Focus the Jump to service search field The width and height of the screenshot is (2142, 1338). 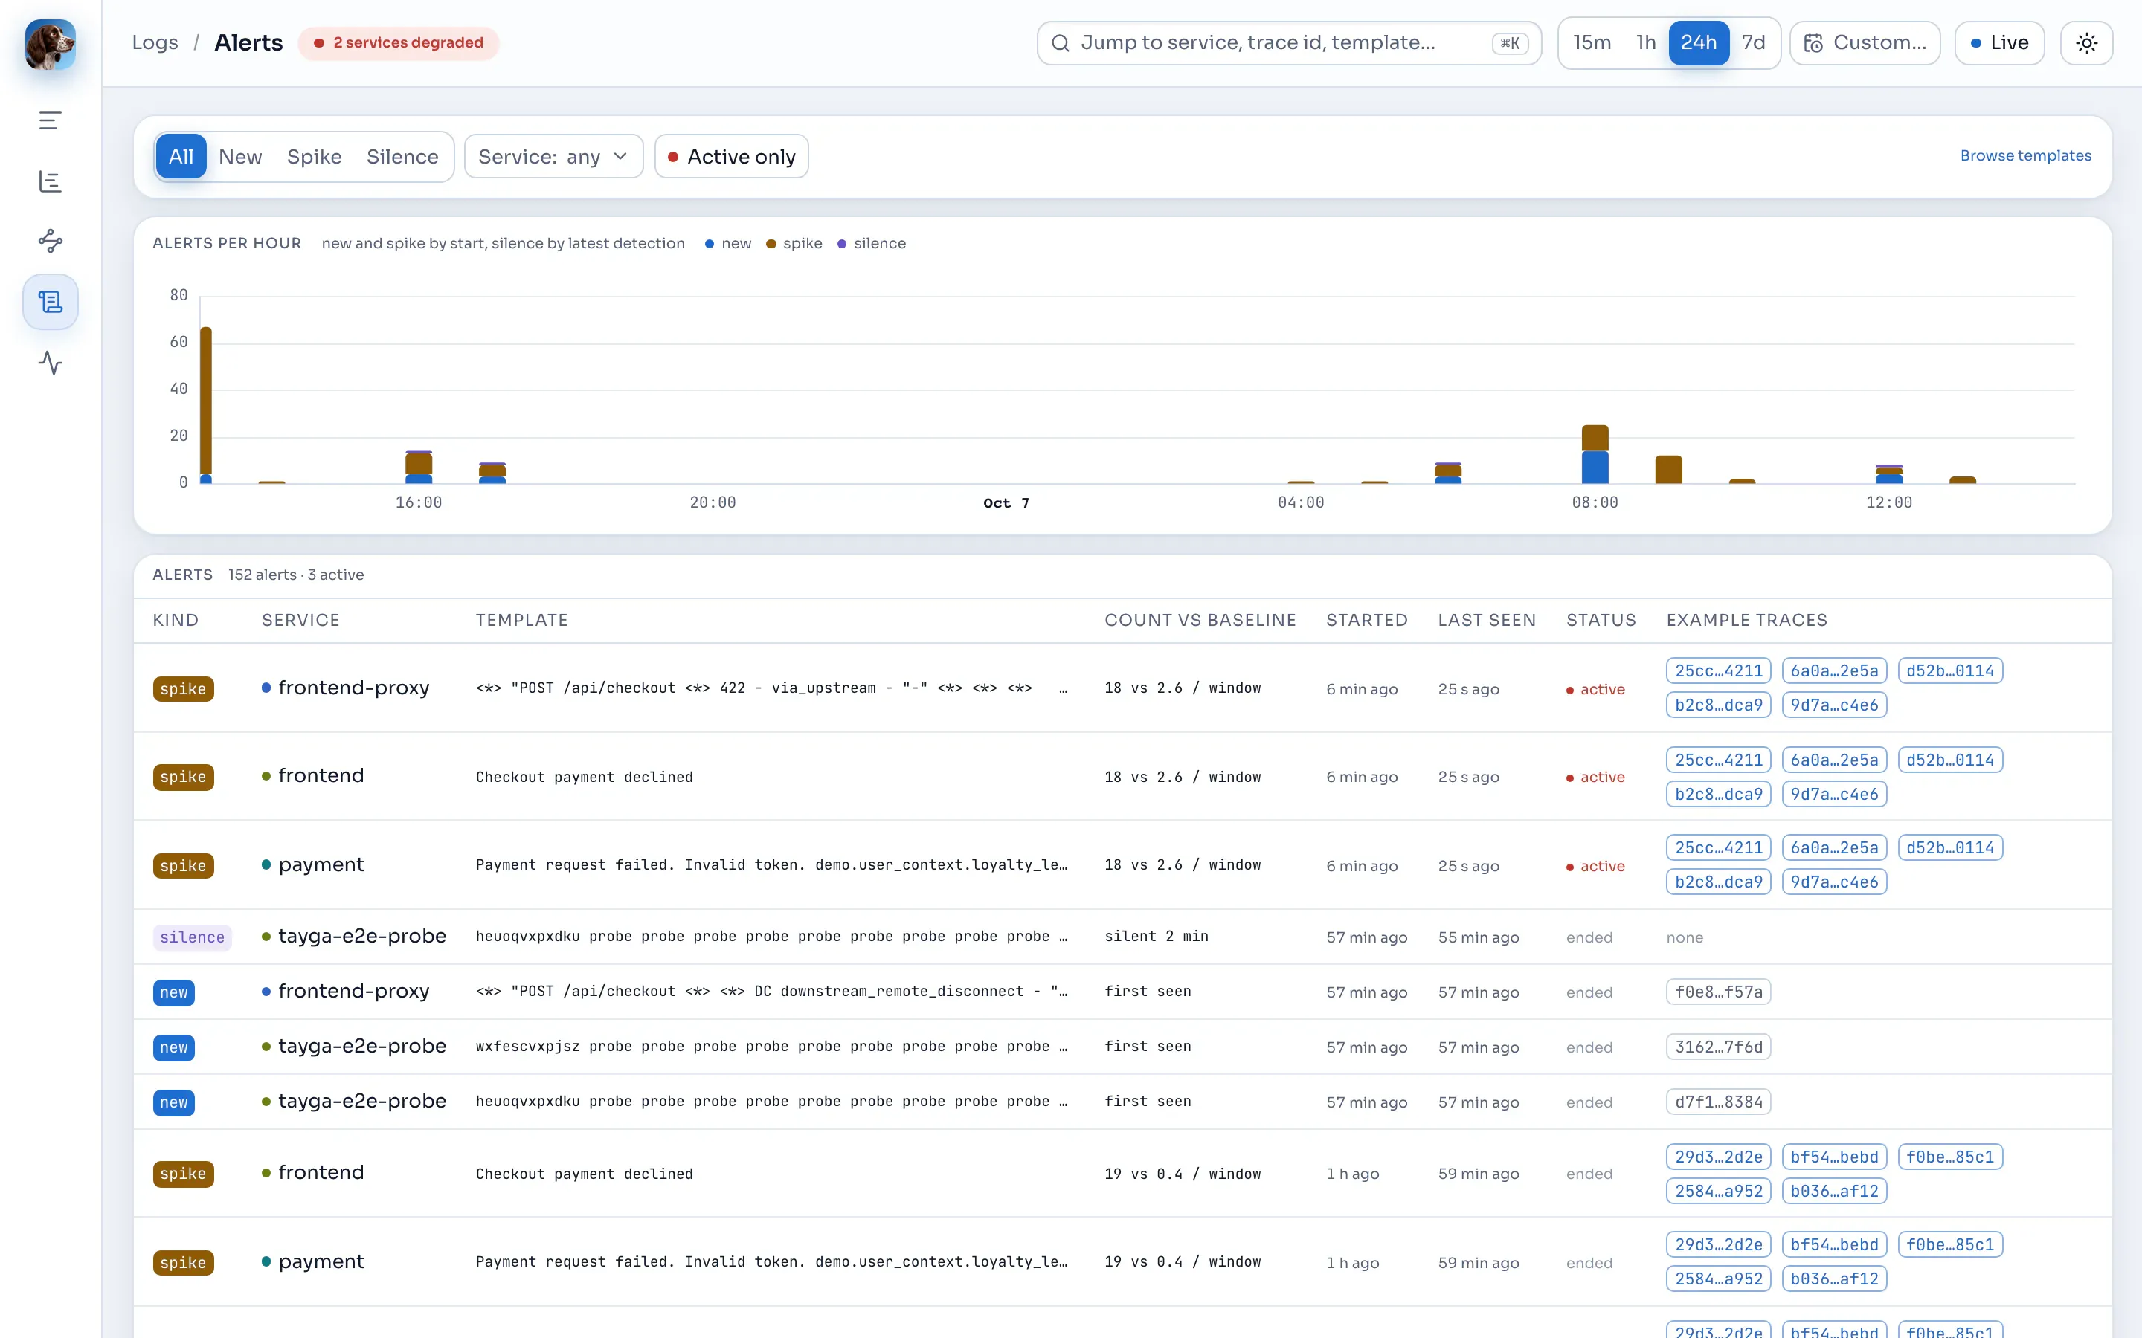coord(1289,42)
